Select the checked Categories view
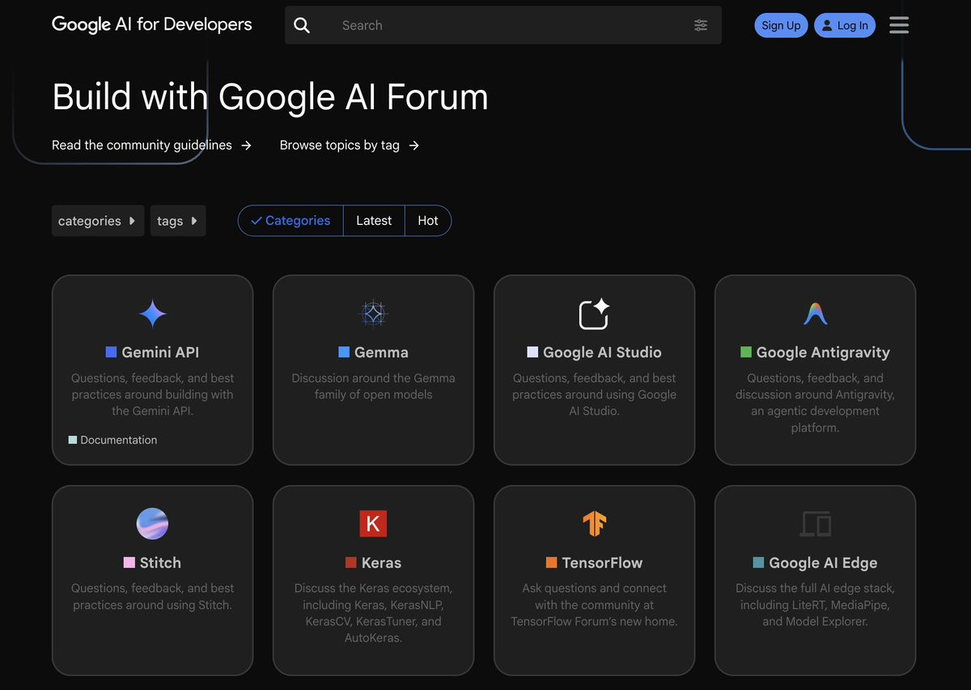The width and height of the screenshot is (971, 690). click(x=290, y=221)
